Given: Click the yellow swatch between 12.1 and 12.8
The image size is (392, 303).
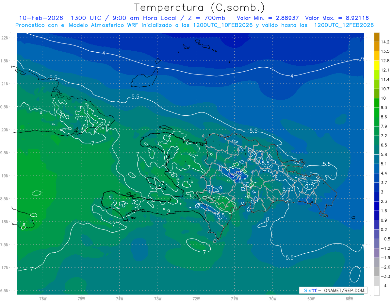Looking at the screenshot, I should click(x=377, y=65).
